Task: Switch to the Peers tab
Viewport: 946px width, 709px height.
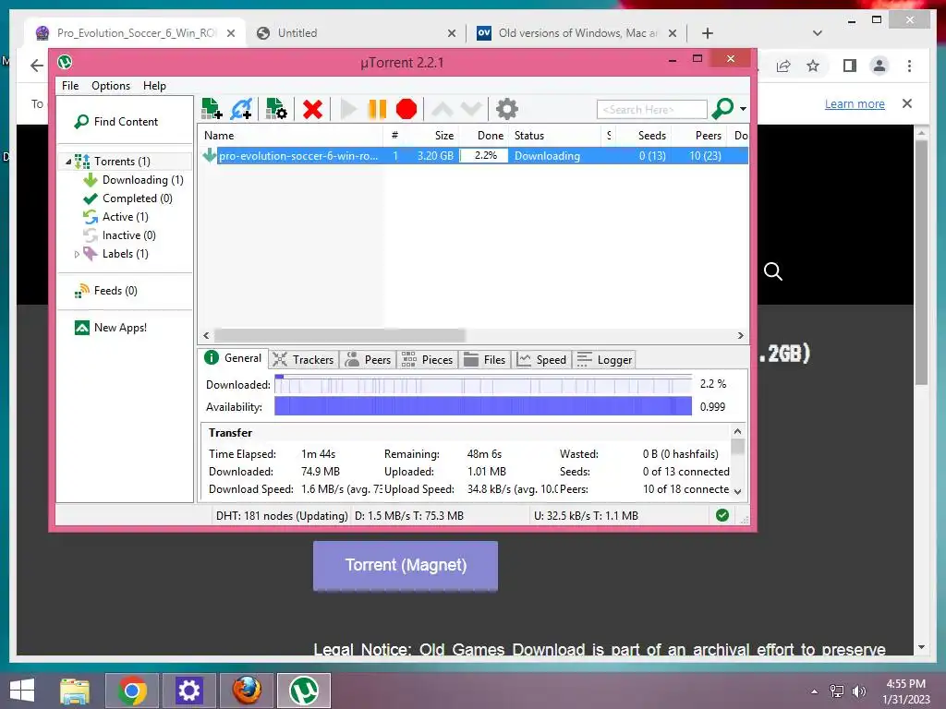Action: [368, 360]
